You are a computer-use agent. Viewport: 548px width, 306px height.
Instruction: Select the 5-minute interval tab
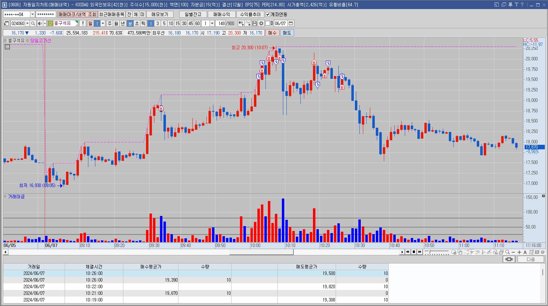tap(164, 23)
